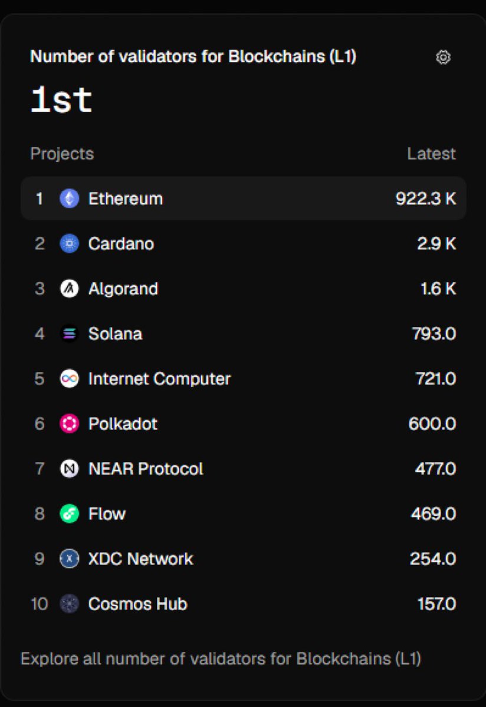Click the Flow logo icon
The image size is (486, 707).
pyautogui.click(x=70, y=514)
